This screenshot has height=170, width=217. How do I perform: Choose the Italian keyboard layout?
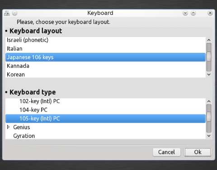pyautogui.click(x=105, y=49)
